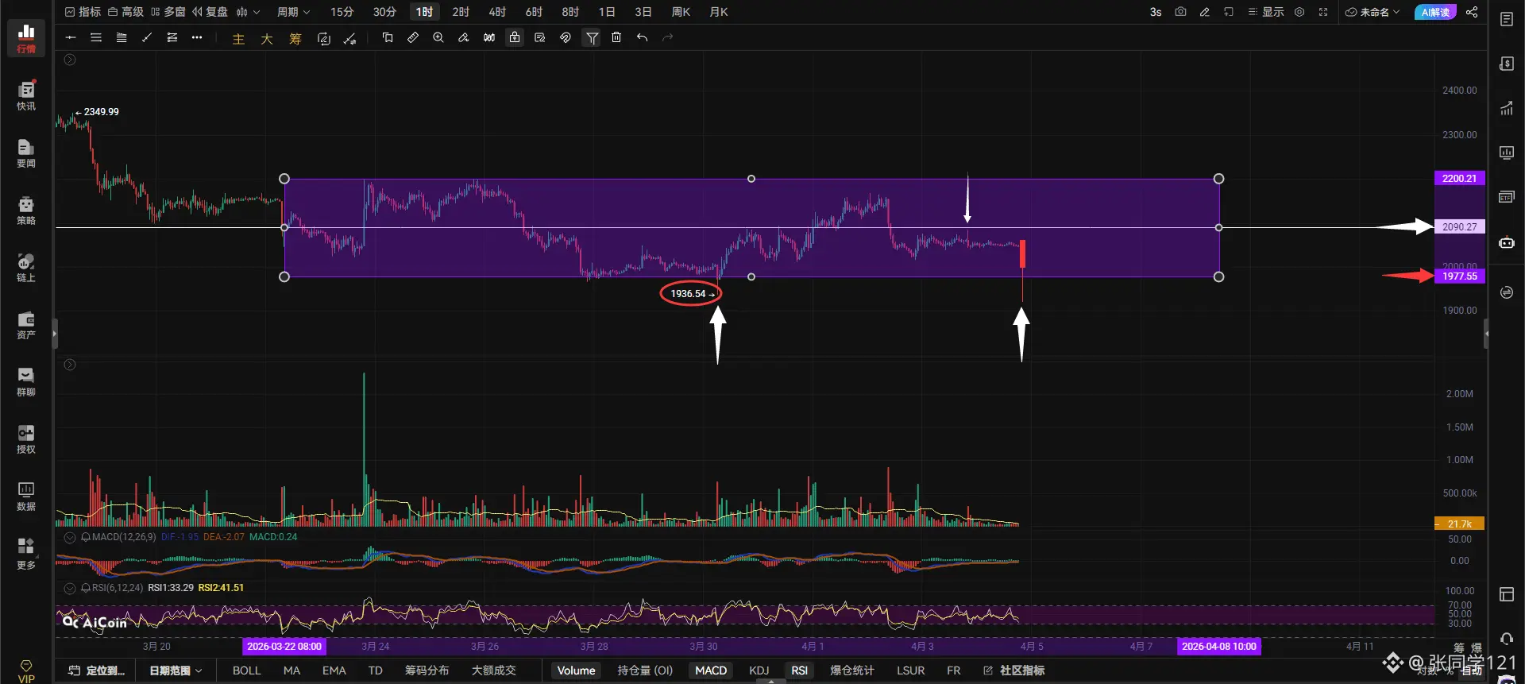
Task: Select the trend line drawing tool
Action: tap(147, 37)
